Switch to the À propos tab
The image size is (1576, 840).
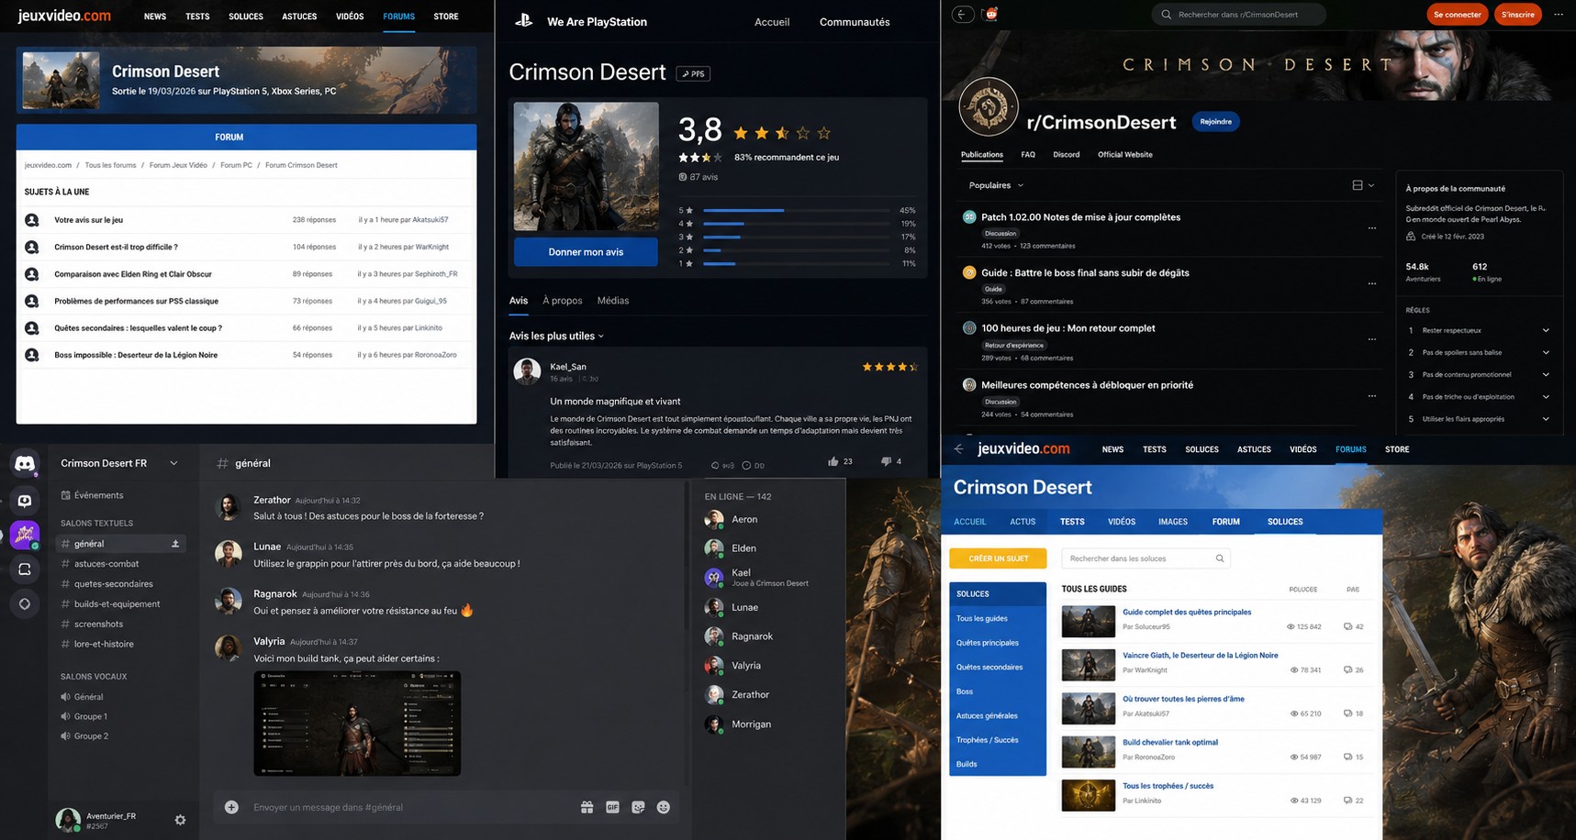tap(562, 301)
